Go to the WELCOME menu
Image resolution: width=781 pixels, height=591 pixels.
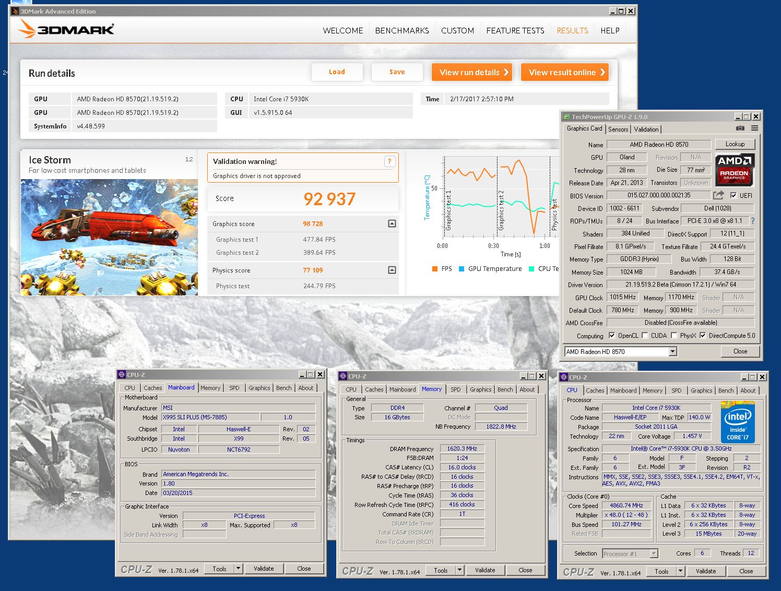pos(343,31)
